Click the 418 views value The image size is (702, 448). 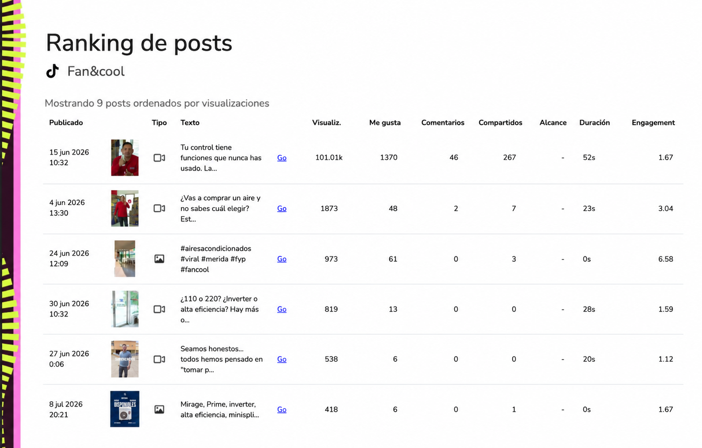point(331,409)
